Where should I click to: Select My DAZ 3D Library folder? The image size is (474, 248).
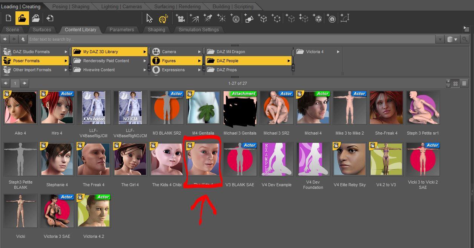110,52
